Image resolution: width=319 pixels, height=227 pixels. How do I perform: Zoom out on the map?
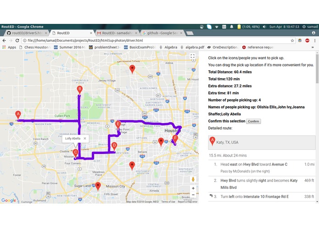[193, 195]
